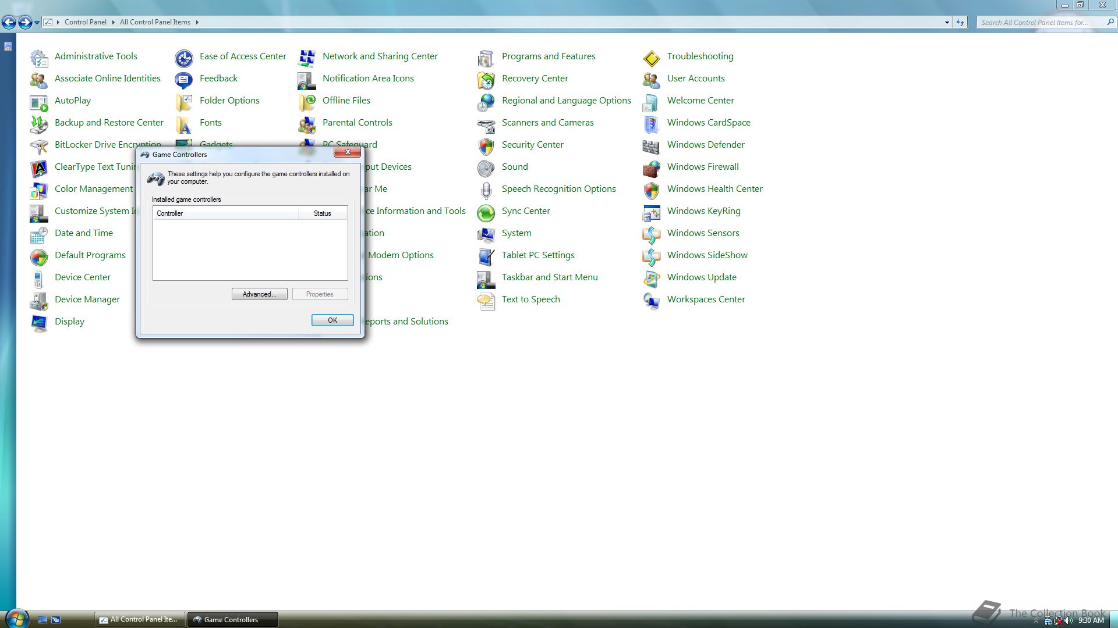Click the Search All Control Panel Items field
This screenshot has width=1118, height=628.
(1046, 22)
